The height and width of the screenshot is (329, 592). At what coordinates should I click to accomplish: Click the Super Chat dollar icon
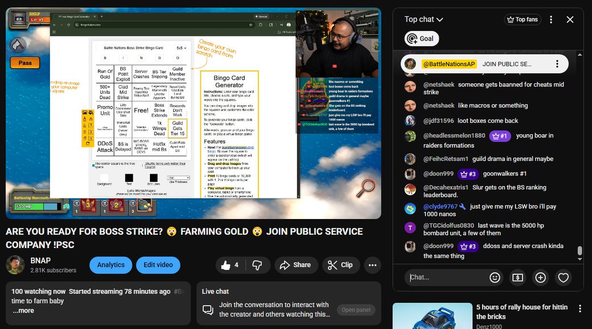click(x=518, y=278)
